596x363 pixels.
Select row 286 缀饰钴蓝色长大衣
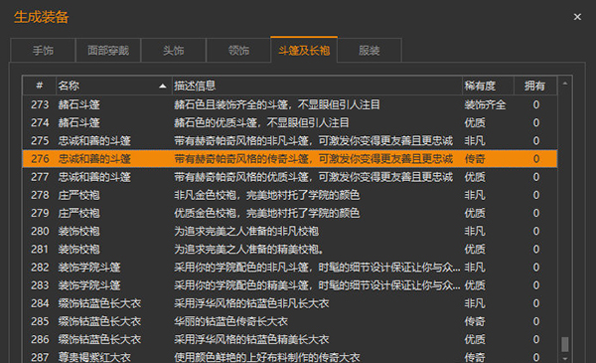(x=290, y=339)
